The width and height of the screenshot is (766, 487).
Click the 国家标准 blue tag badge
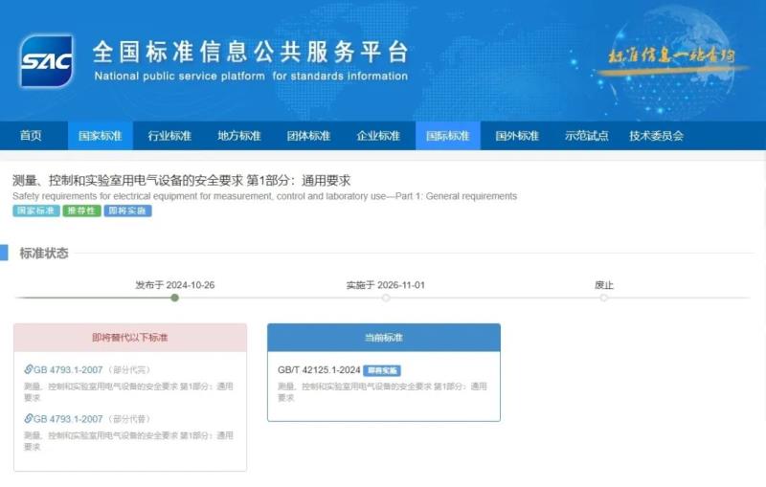click(x=35, y=210)
